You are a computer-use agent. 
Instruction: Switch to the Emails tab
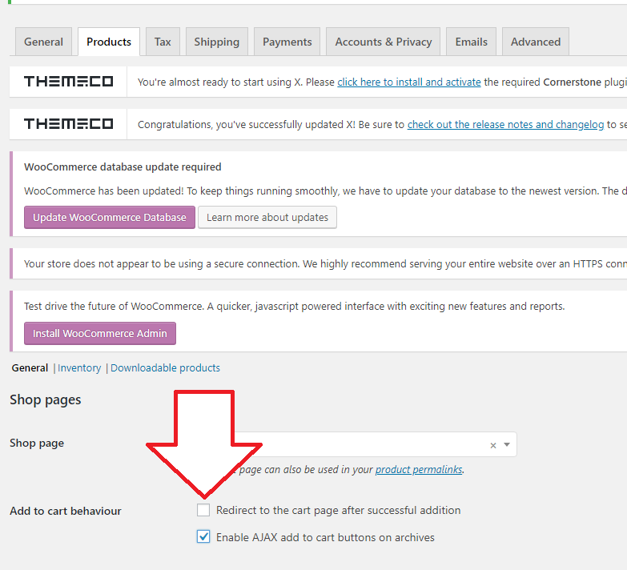(x=471, y=42)
